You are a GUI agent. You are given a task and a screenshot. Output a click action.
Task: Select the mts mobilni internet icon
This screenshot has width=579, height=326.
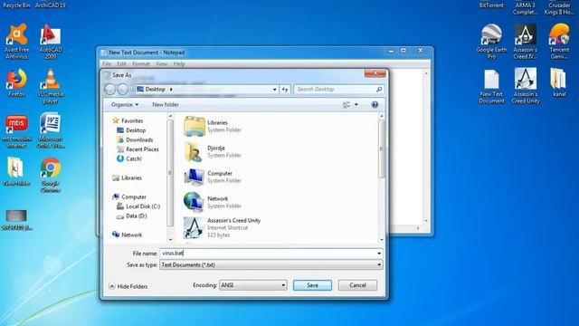pyautogui.click(x=16, y=130)
